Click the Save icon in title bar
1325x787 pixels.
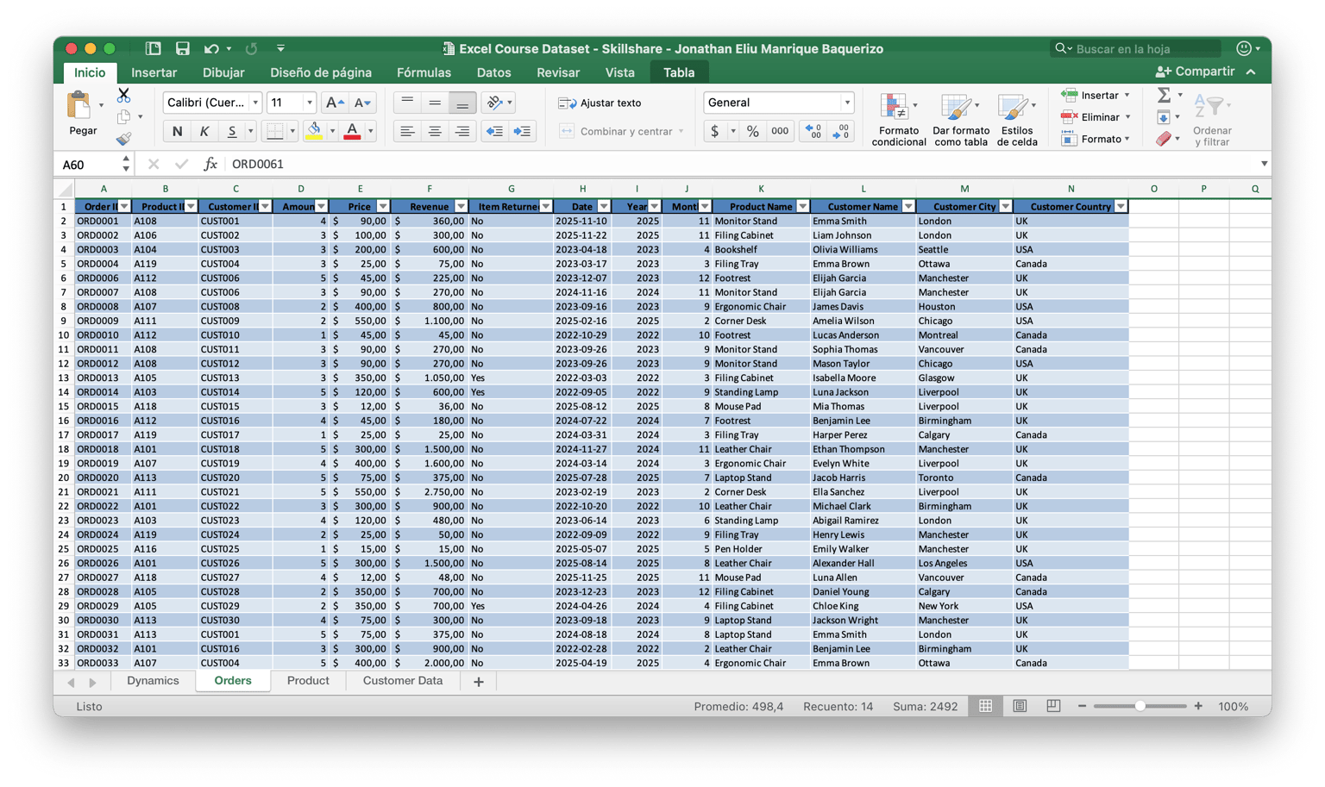tap(182, 48)
